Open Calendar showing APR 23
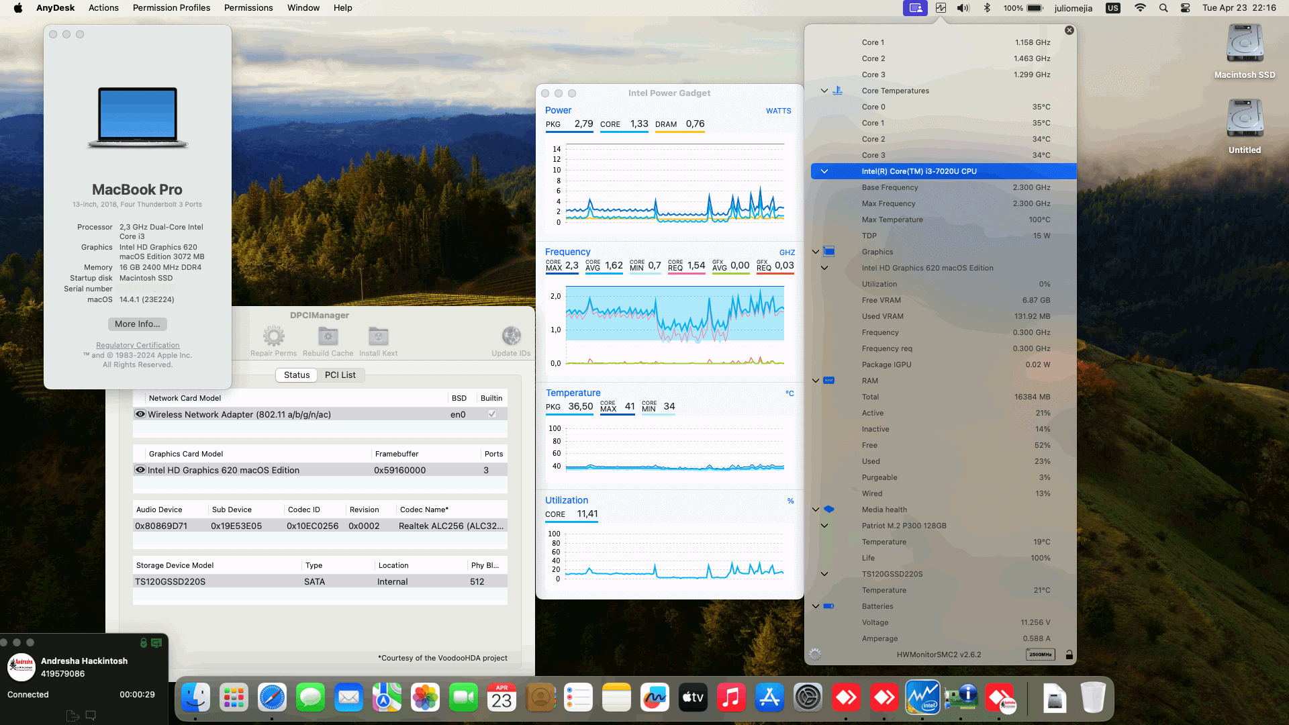The width and height of the screenshot is (1289, 725). coord(502,698)
